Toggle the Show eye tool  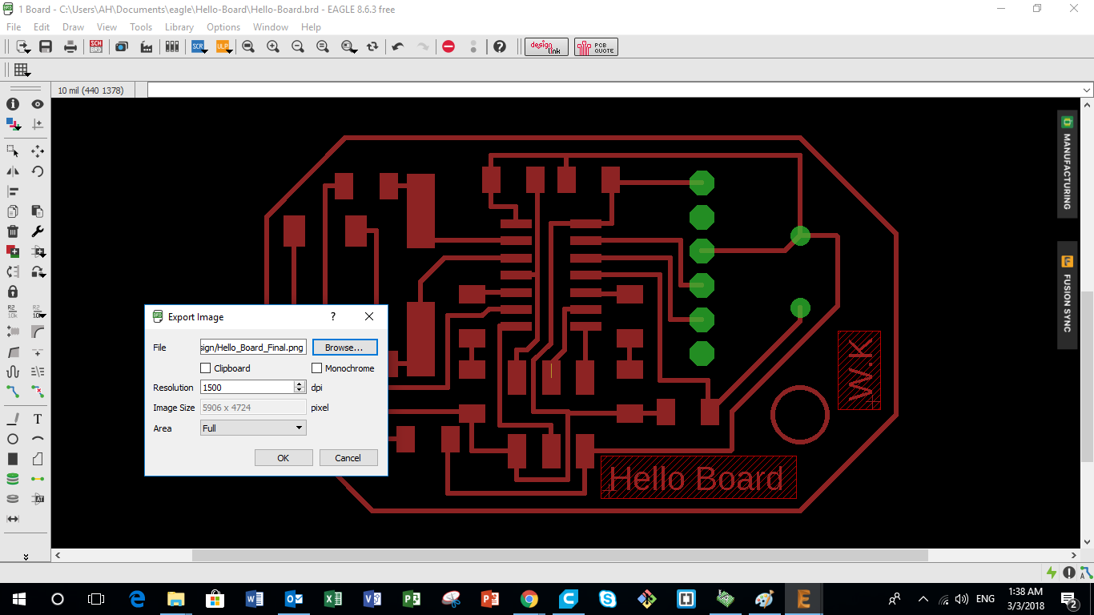(x=38, y=104)
